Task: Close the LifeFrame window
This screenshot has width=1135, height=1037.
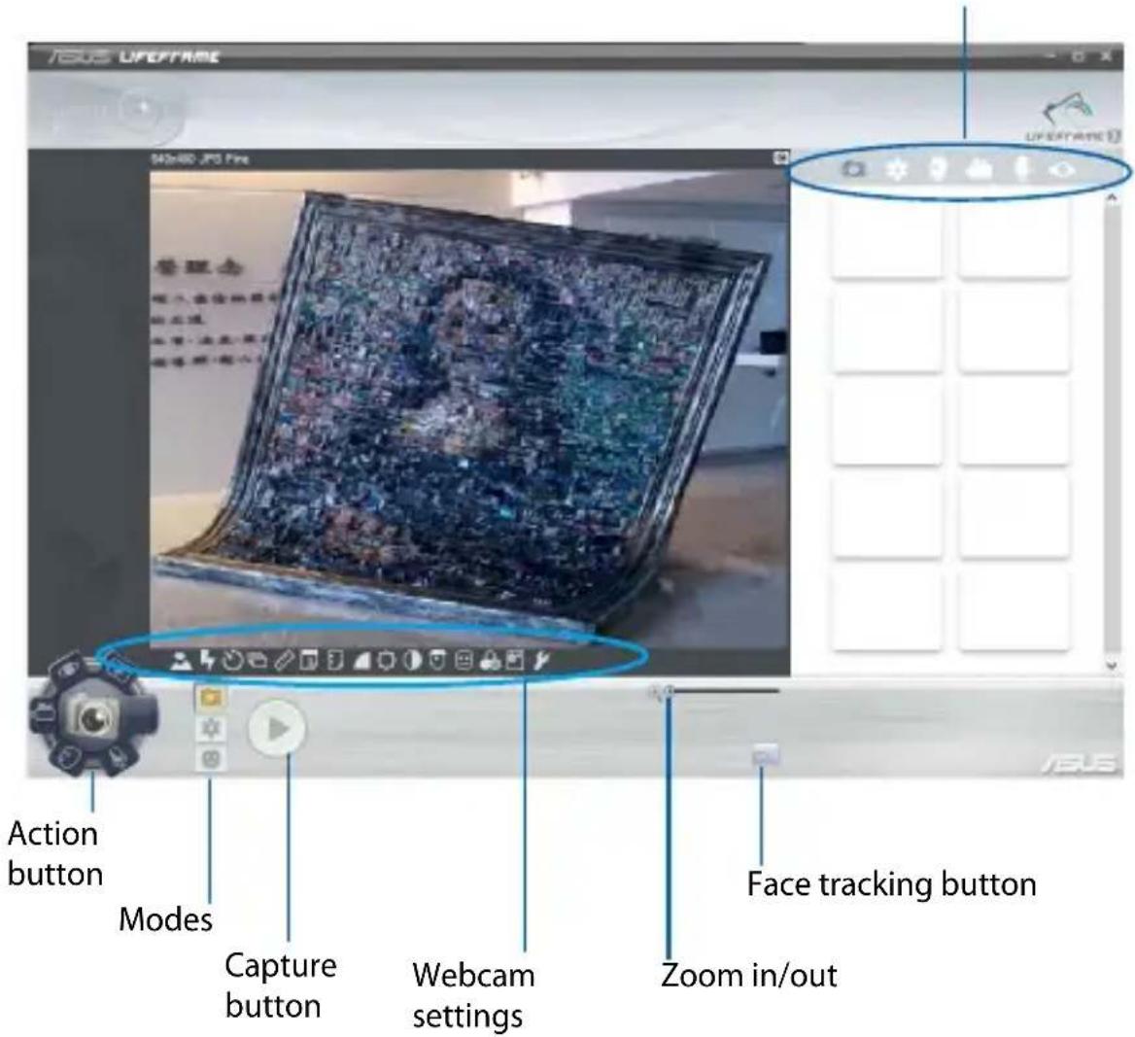Action: pos(1106,55)
